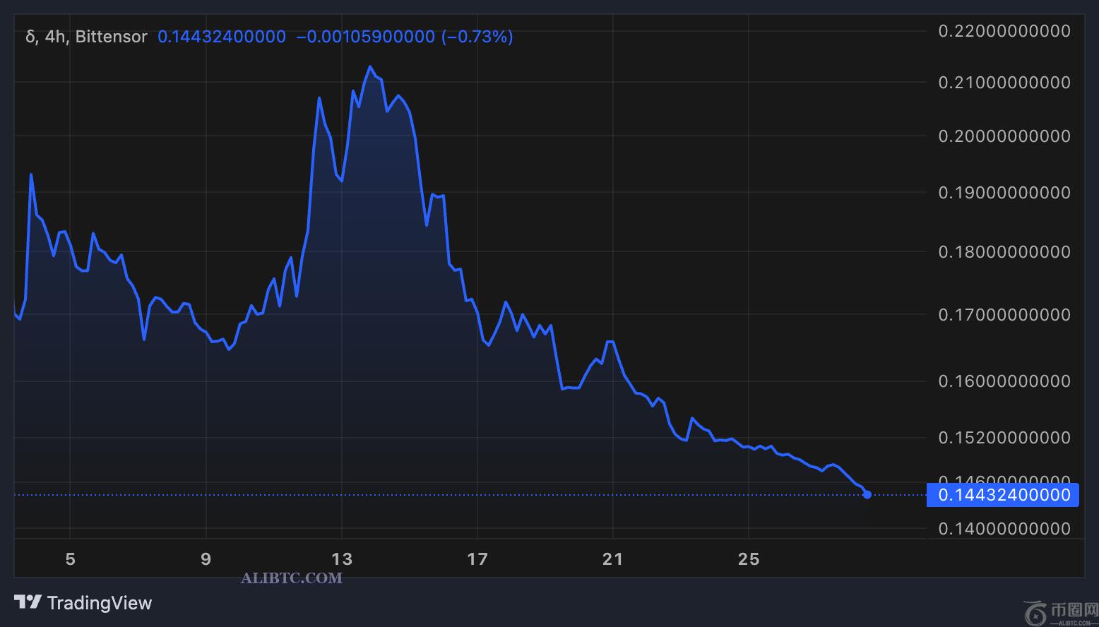Click the −0.73% change value

477,37
